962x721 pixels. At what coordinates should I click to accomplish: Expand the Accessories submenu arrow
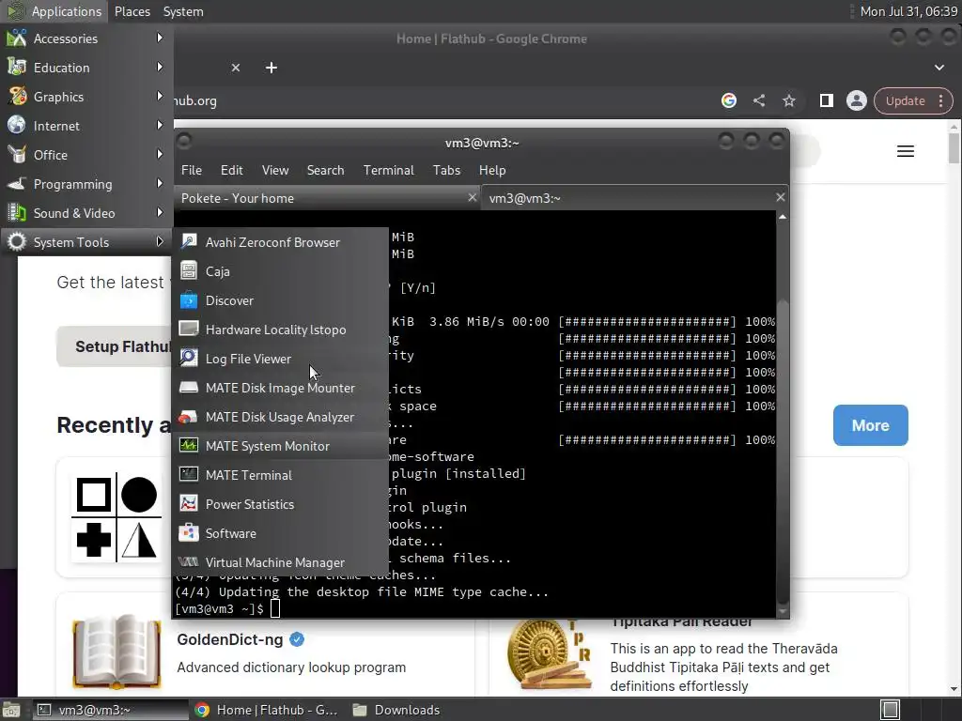coord(160,38)
